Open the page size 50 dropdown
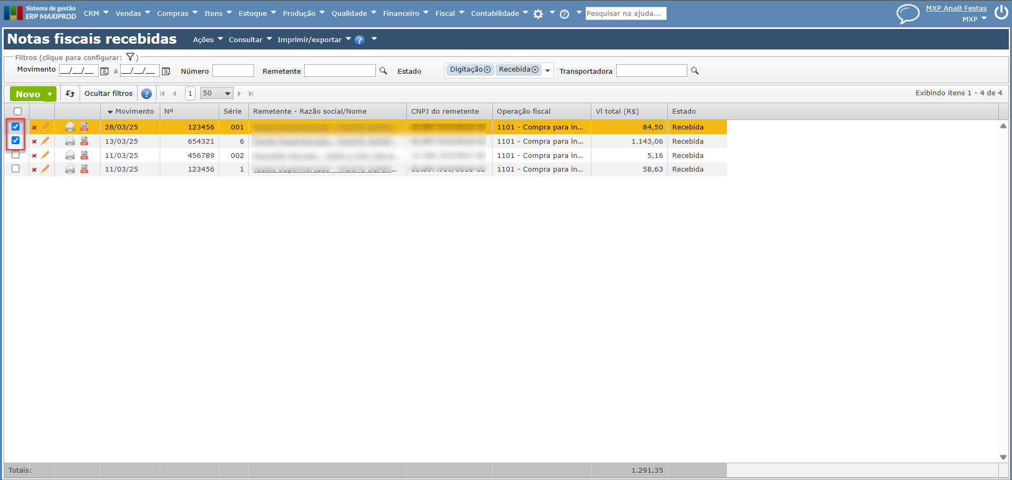 coord(217,93)
